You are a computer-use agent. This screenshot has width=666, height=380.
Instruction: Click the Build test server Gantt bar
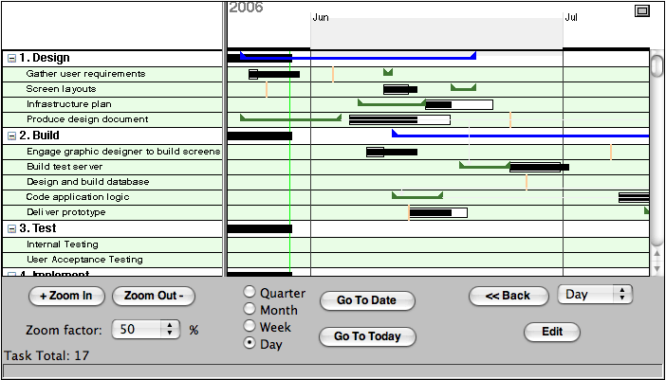tap(540, 167)
